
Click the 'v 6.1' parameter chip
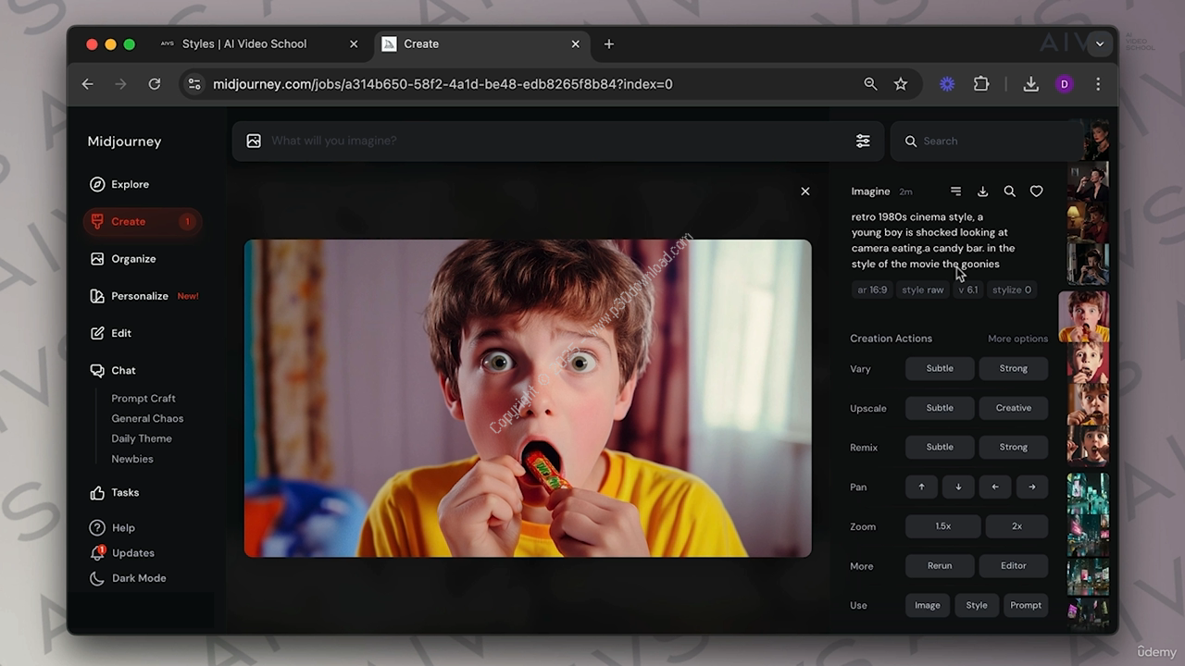coord(968,290)
